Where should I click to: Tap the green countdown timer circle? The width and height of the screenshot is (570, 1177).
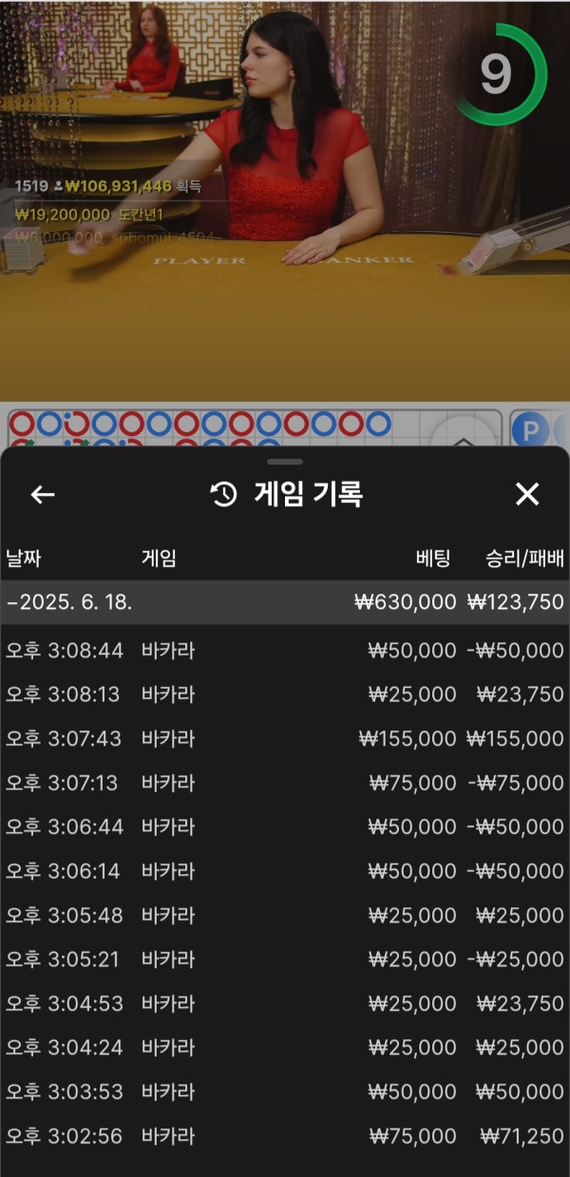point(499,74)
